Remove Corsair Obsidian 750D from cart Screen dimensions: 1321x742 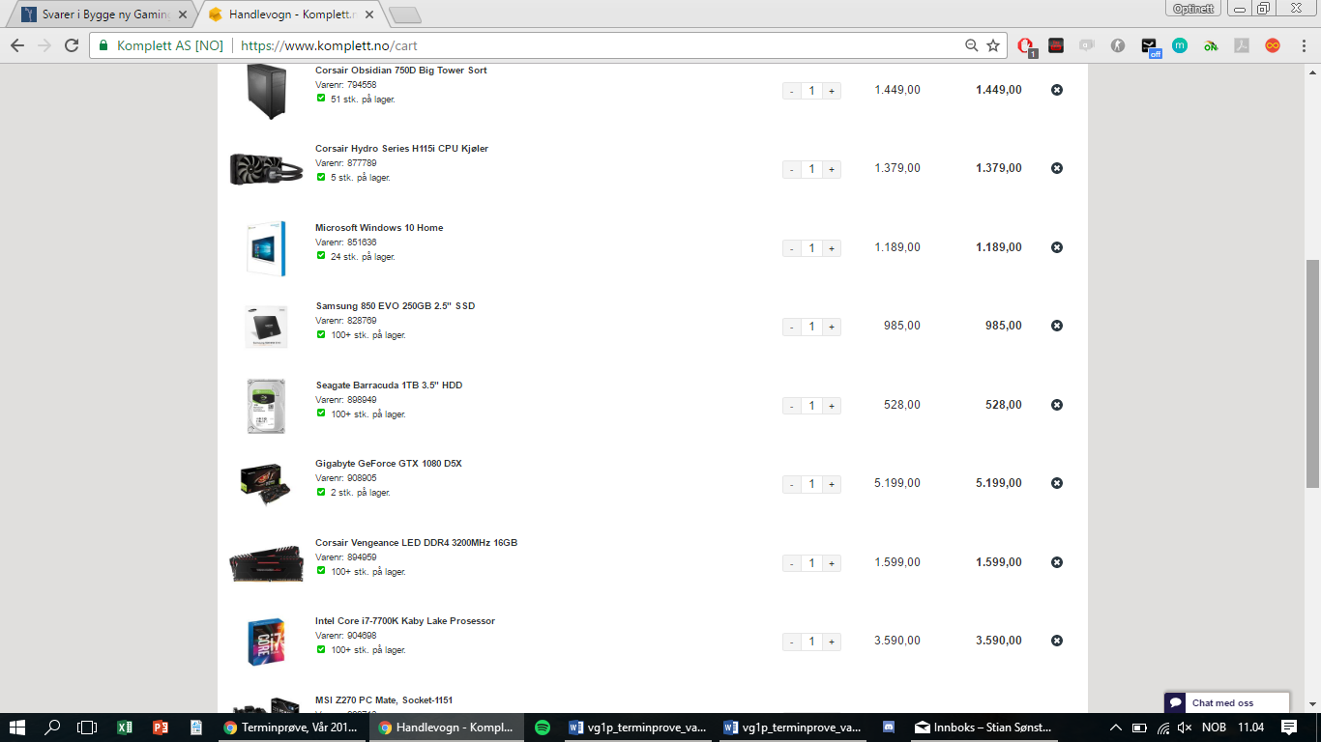coord(1057,90)
